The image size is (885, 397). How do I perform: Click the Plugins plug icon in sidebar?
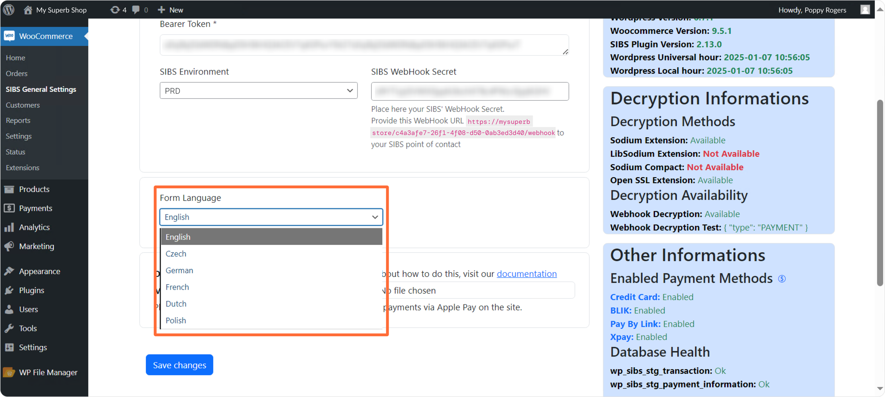tap(9, 290)
